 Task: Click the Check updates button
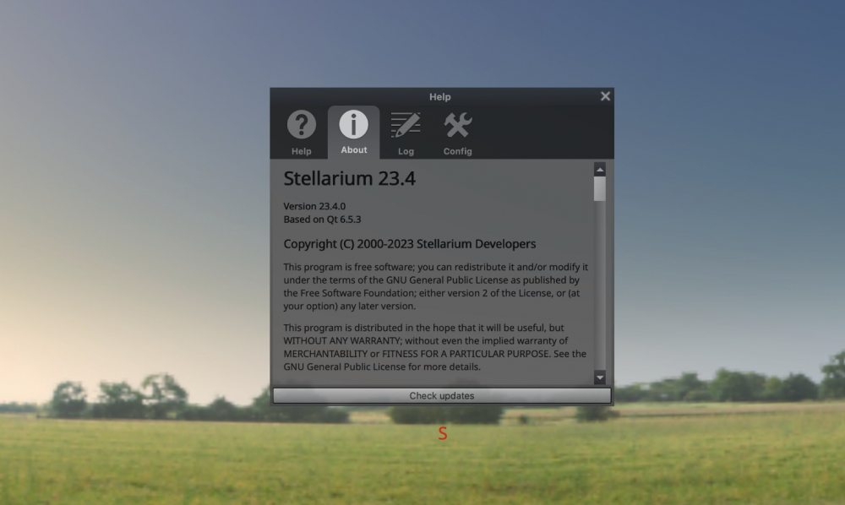tap(441, 396)
